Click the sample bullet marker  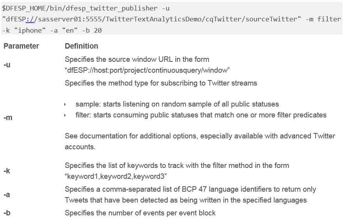(x=65, y=104)
